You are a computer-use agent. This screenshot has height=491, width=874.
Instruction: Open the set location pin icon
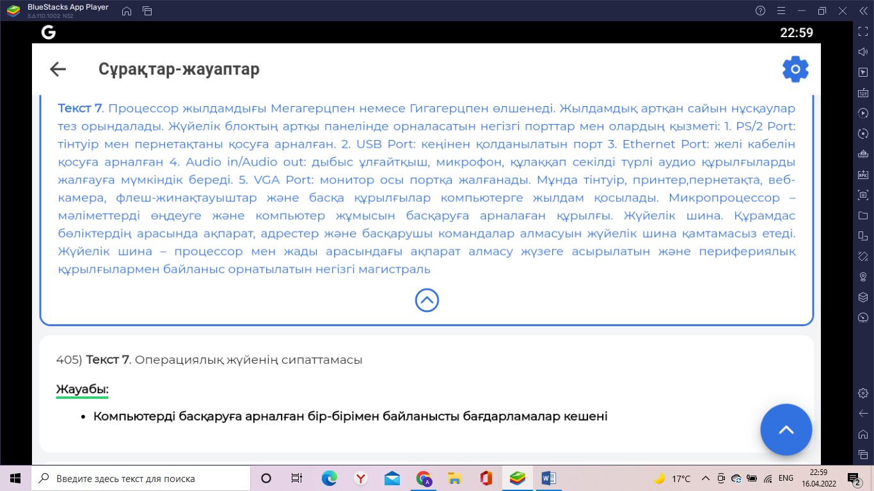tap(862, 277)
